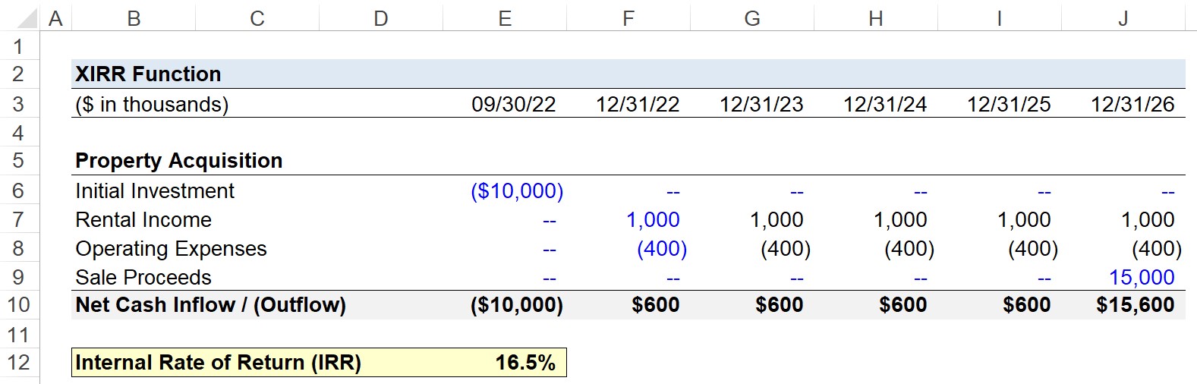Select row 12 header
This screenshot has height=384, width=1197.
19,363
